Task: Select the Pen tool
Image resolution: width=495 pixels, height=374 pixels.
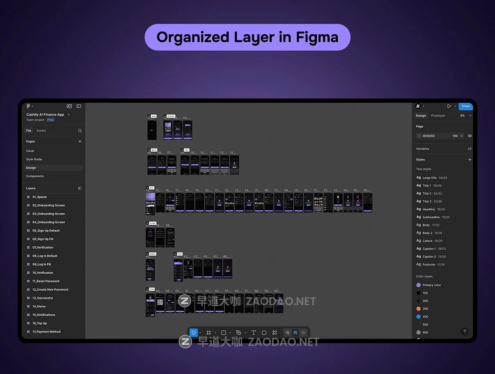Action: pyautogui.click(x=238, y=333)
